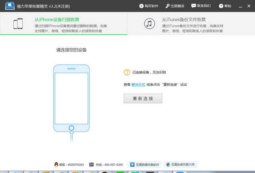
Task: Open 互盾数据恢复软件 link
Action: pos(145,164)
